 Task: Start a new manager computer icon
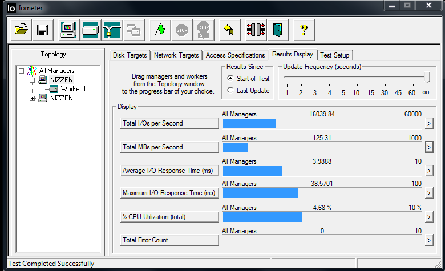(x=68, y=30)
